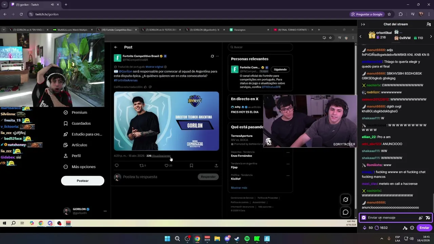Open the post's three-dot options menu
Image resolution: width=434 pixels, height=244 pixels.
[x=217, y=56]
